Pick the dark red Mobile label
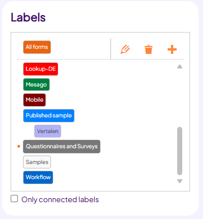Screen dimensions: 203x219 (34, 100)
